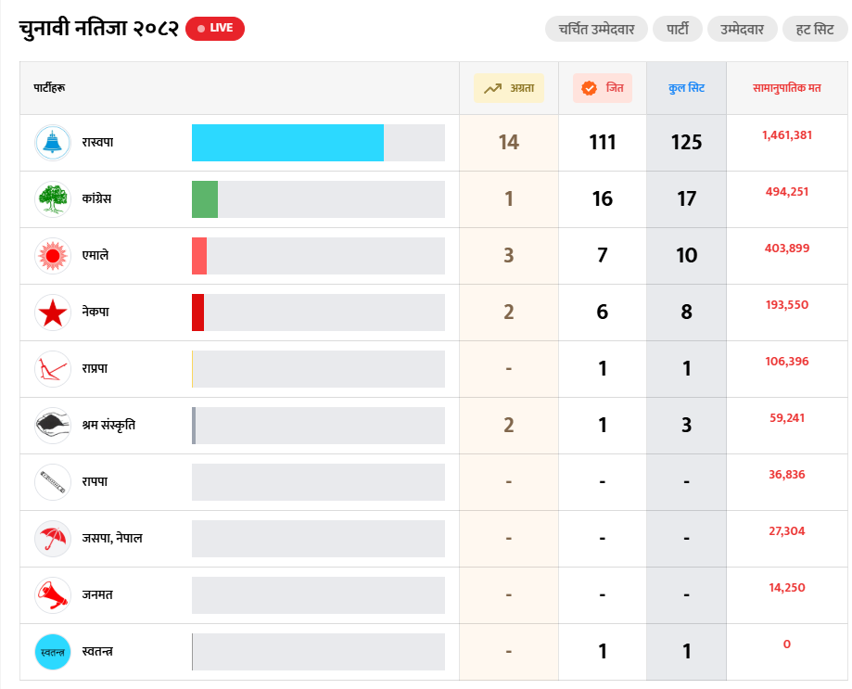The image size is (852, 689).
Task: Click the blue स्वतन्त्र circle icon
Action: [53, 652]
